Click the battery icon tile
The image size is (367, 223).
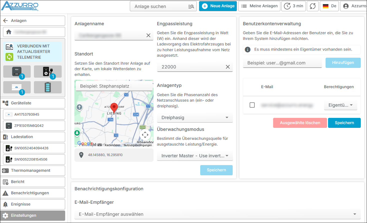point(48,87)
